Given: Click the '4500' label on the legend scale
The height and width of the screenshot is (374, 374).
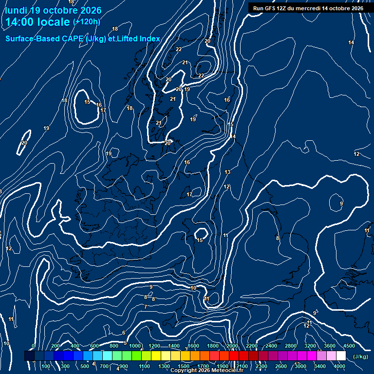Looking at the screenshot, I should tap(349, 346).
